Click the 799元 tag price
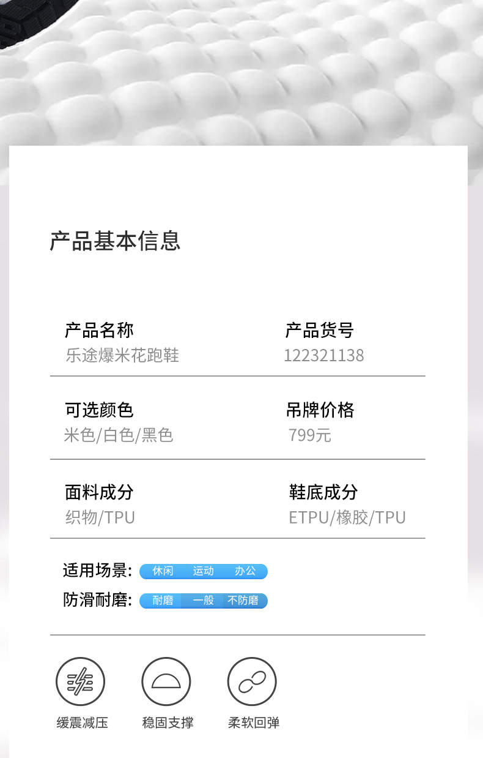The image size is (483, 758). 309,435
